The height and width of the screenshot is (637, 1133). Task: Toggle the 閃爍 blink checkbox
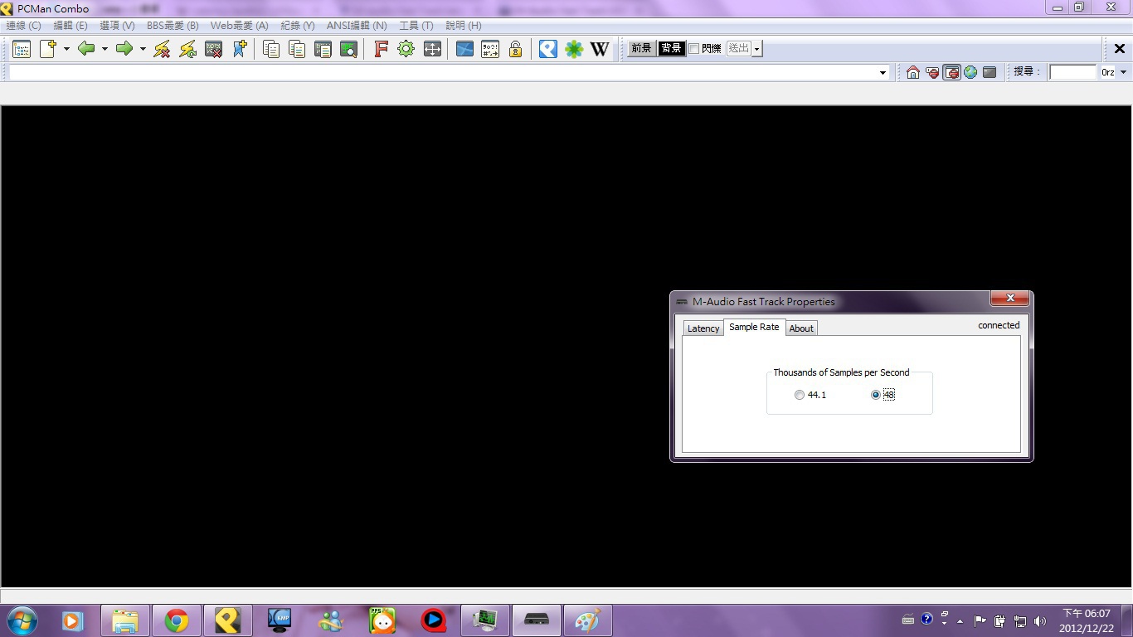pos(694,49)
